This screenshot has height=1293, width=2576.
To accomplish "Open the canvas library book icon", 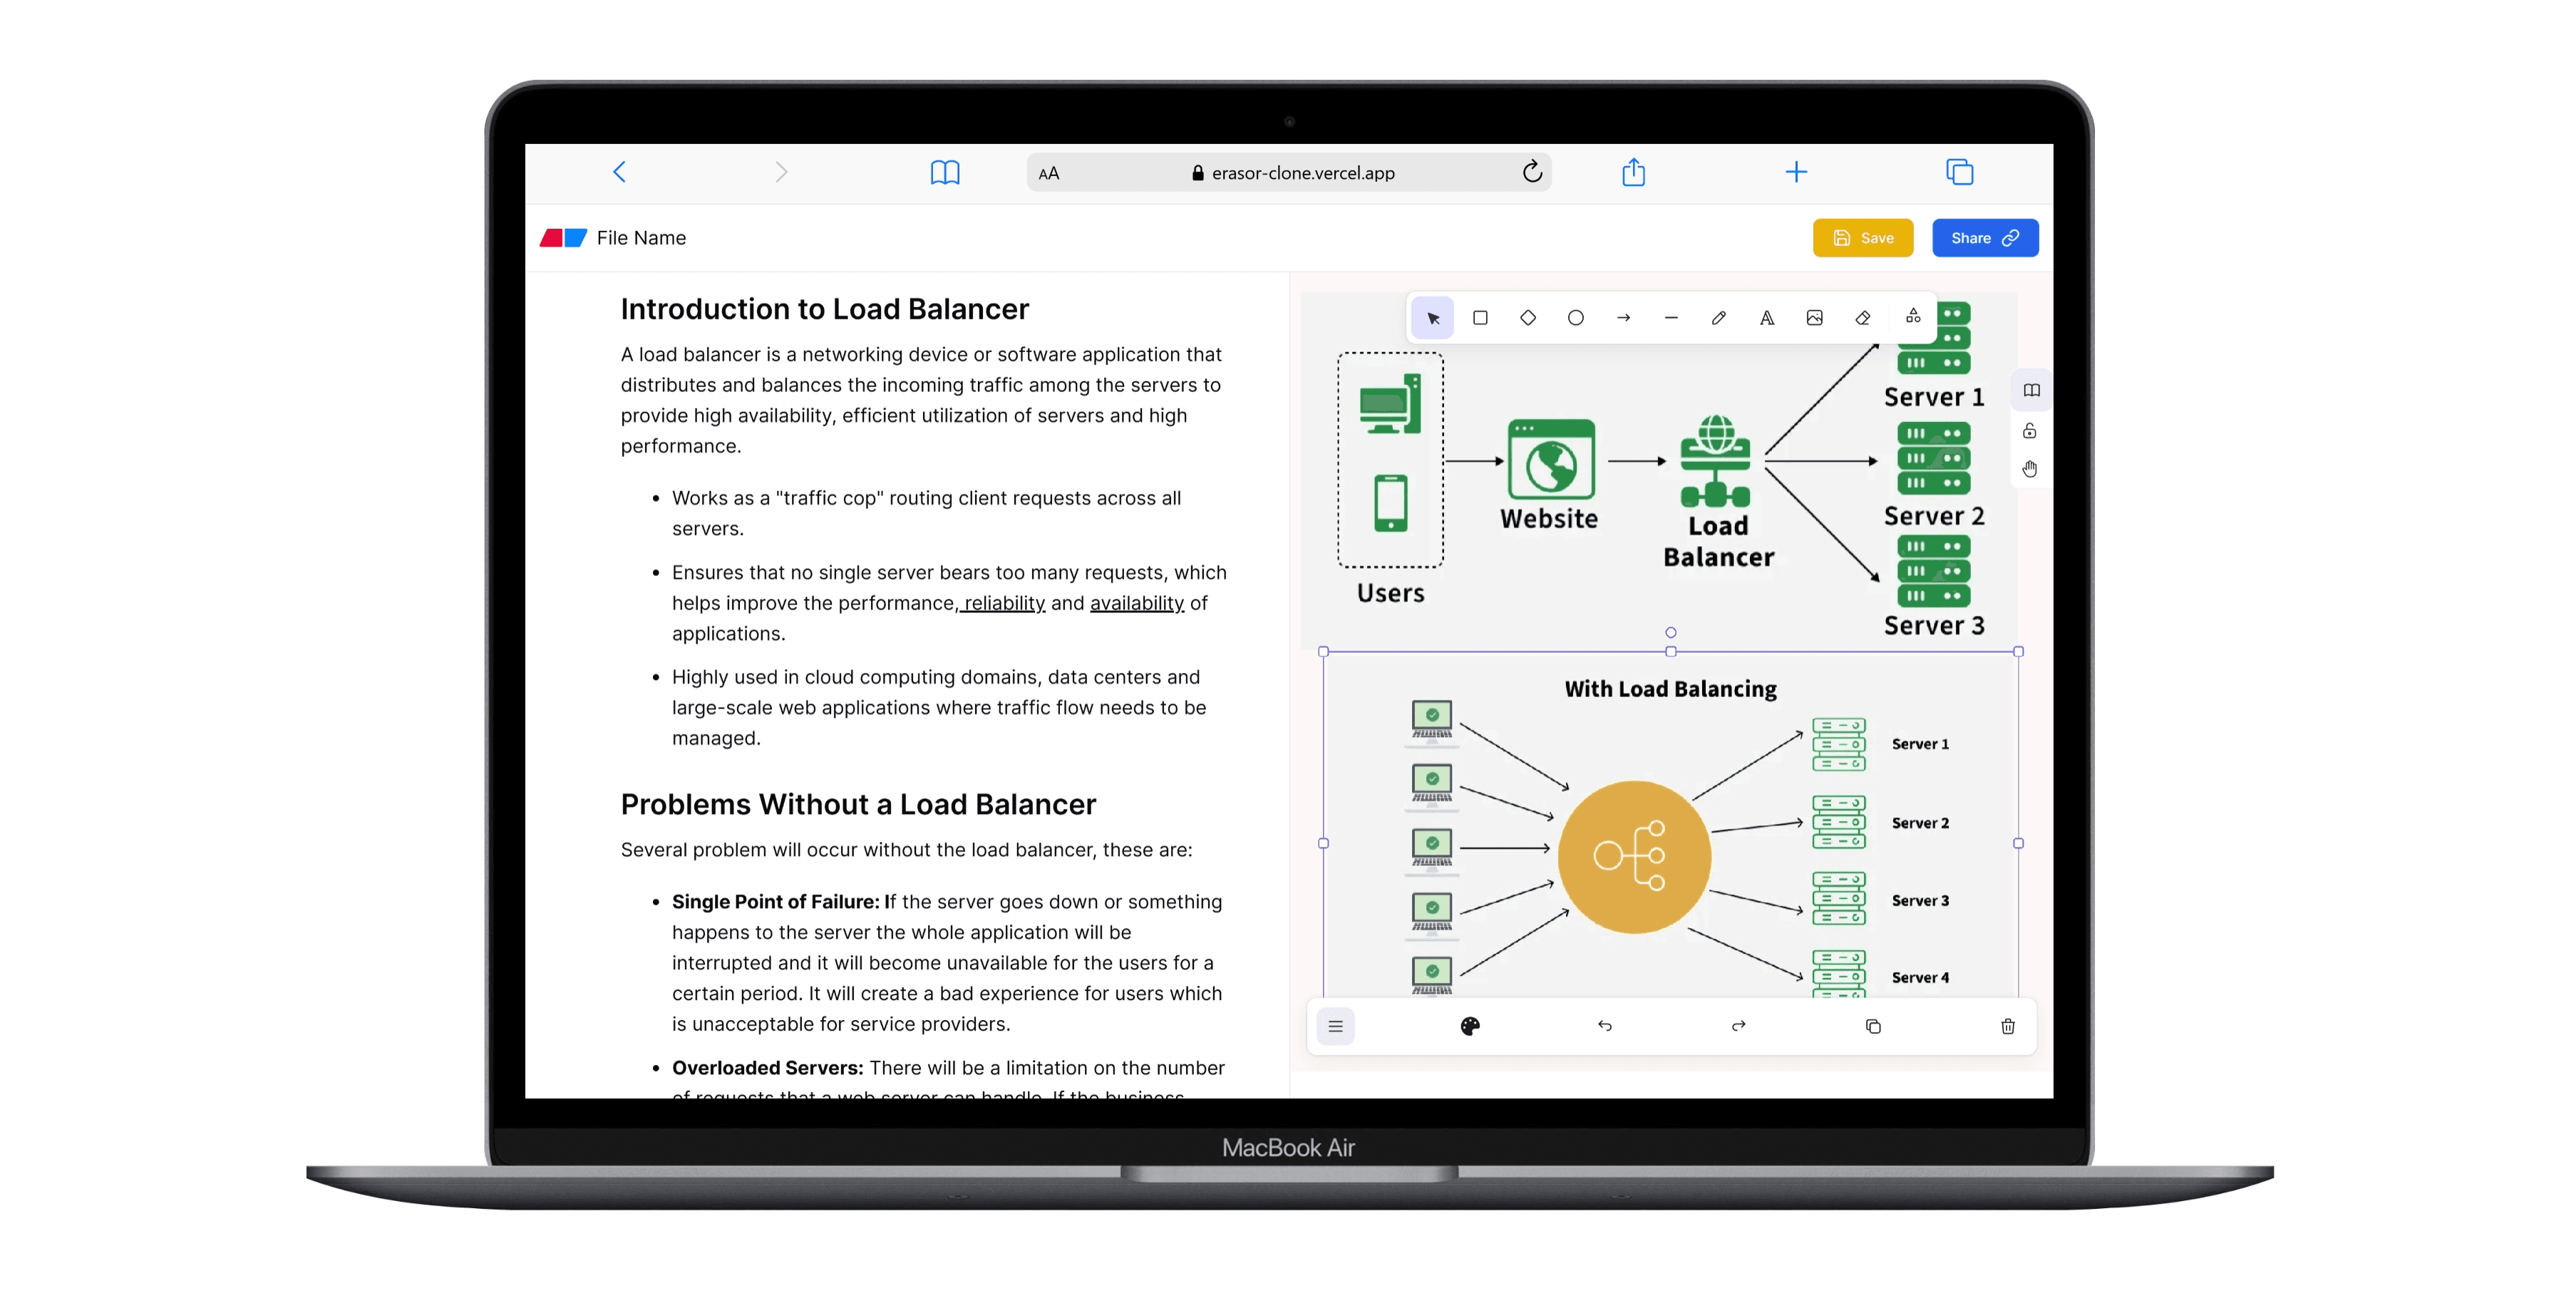I will pos(2031,391).
